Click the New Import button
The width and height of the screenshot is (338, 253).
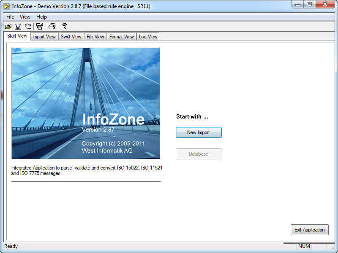[199, 132]
